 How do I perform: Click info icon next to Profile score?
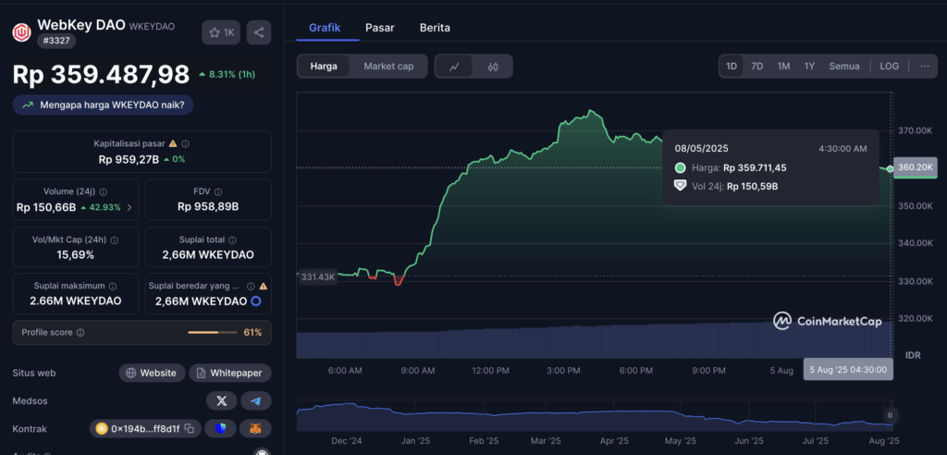[x=80, y=332]
